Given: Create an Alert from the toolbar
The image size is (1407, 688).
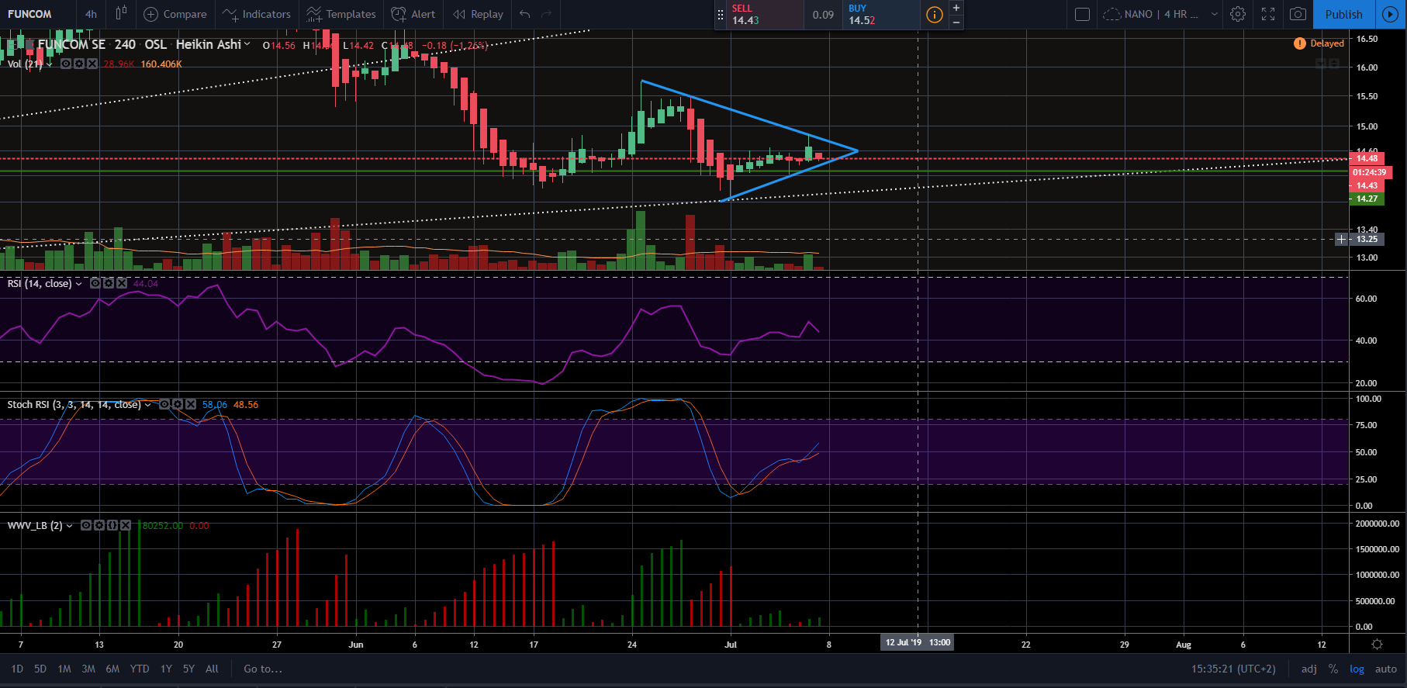Looking at the screenshot, I should (413, 14).
